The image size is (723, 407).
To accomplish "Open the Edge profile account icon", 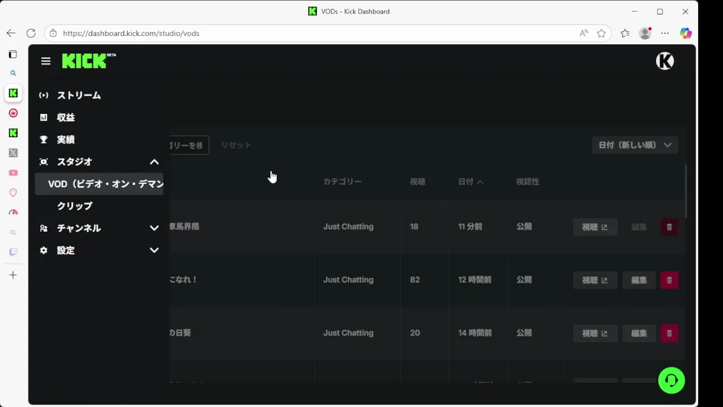I will 645,33.
